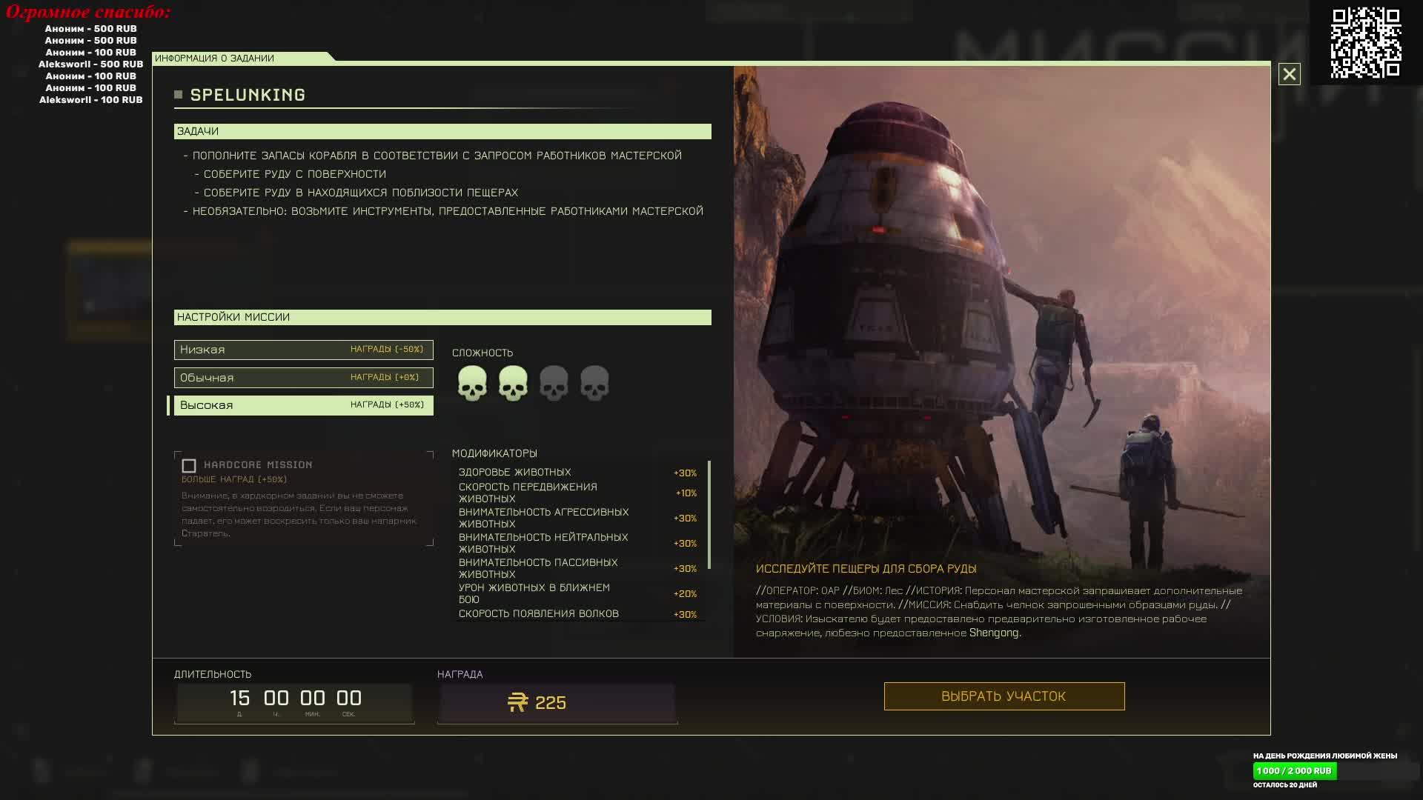1423x800 pixels.
Task: Enable the Hardcore Mission checkbox
Action: click(189, 466)
